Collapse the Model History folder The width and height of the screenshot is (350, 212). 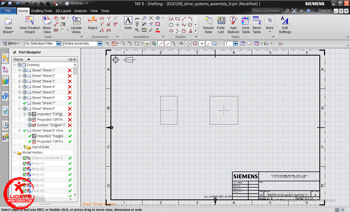point(14,153)
